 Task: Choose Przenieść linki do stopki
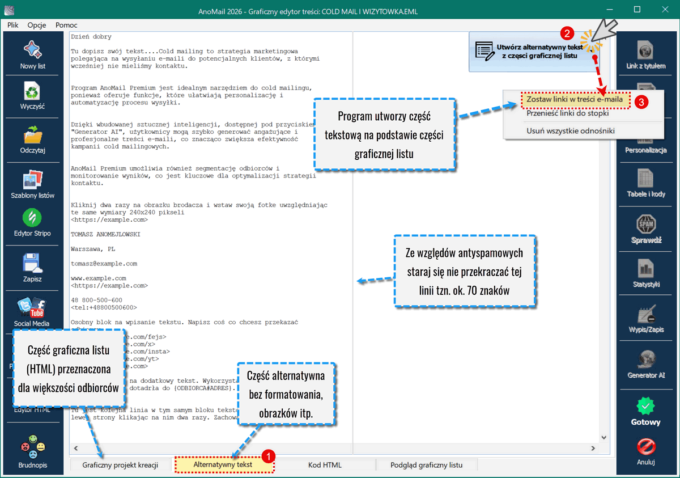click(x=567, y=113)
